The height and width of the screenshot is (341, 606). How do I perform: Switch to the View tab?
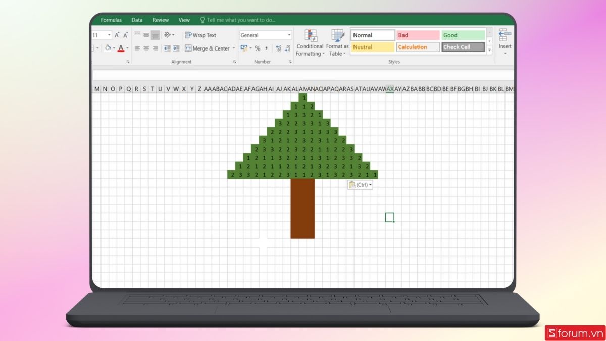tap(184, 20)
